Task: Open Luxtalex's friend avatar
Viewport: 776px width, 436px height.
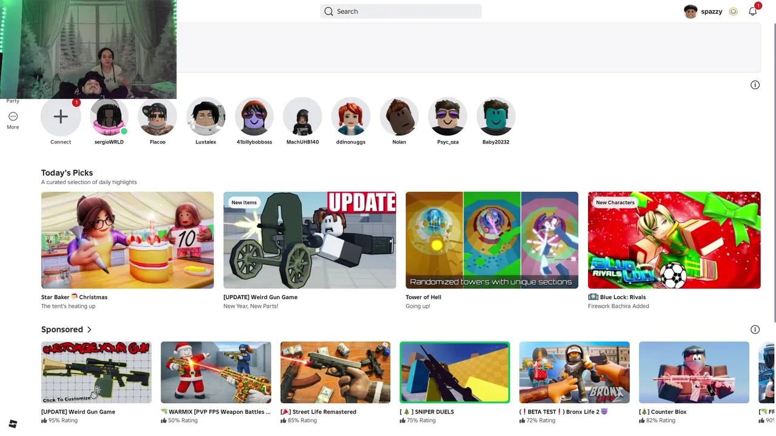Action: [x=206, y=116]
